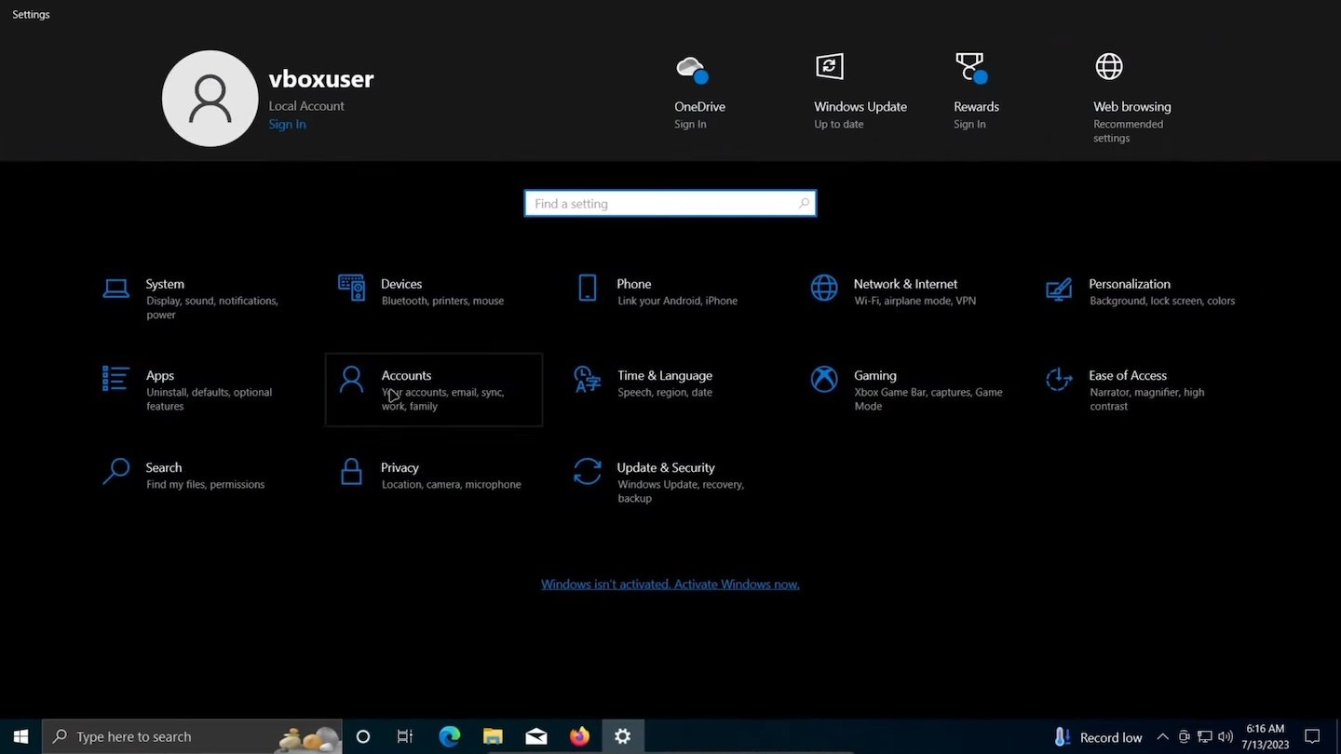This screenshot has height=754, width=1341.
Task: Click the vboxuser account name
Action: (321, 79)
